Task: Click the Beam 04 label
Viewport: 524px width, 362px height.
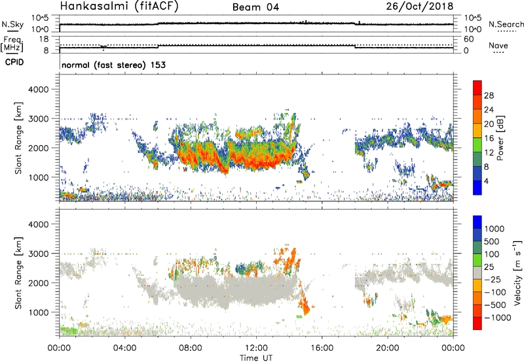Action: click(x=255, y=7)
